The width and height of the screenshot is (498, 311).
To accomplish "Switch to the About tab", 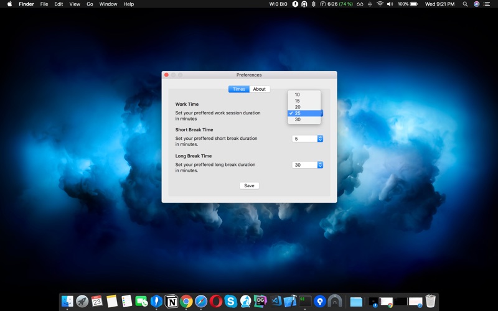I will click(260, 89).
